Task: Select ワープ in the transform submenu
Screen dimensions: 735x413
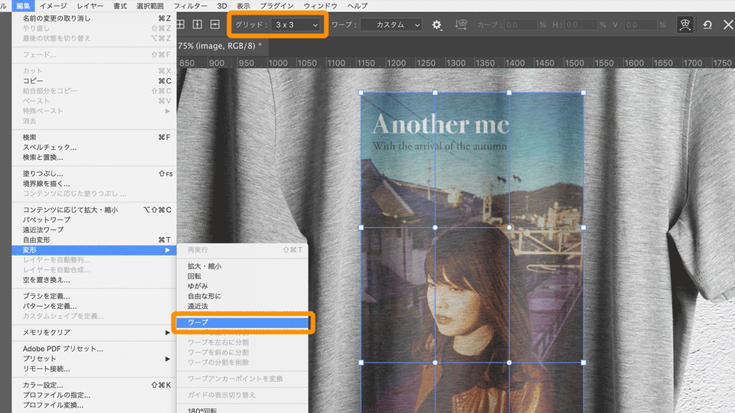Action: (243, 323)
